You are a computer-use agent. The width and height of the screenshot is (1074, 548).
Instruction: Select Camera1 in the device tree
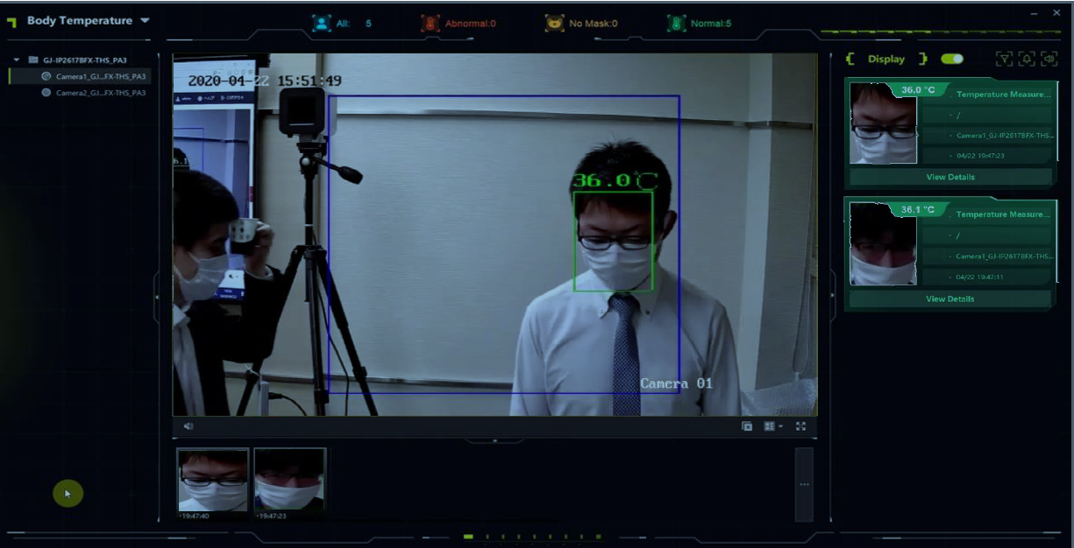pos(94,76)
